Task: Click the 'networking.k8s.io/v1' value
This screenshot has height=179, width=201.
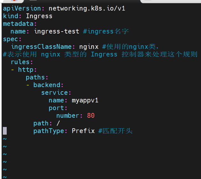Action: (87, 9)
